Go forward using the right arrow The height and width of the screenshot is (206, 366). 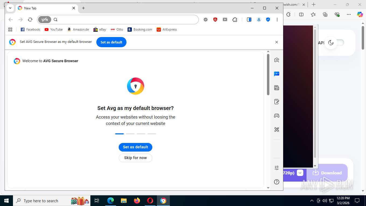pyautogui.click(x=20, y=20)
